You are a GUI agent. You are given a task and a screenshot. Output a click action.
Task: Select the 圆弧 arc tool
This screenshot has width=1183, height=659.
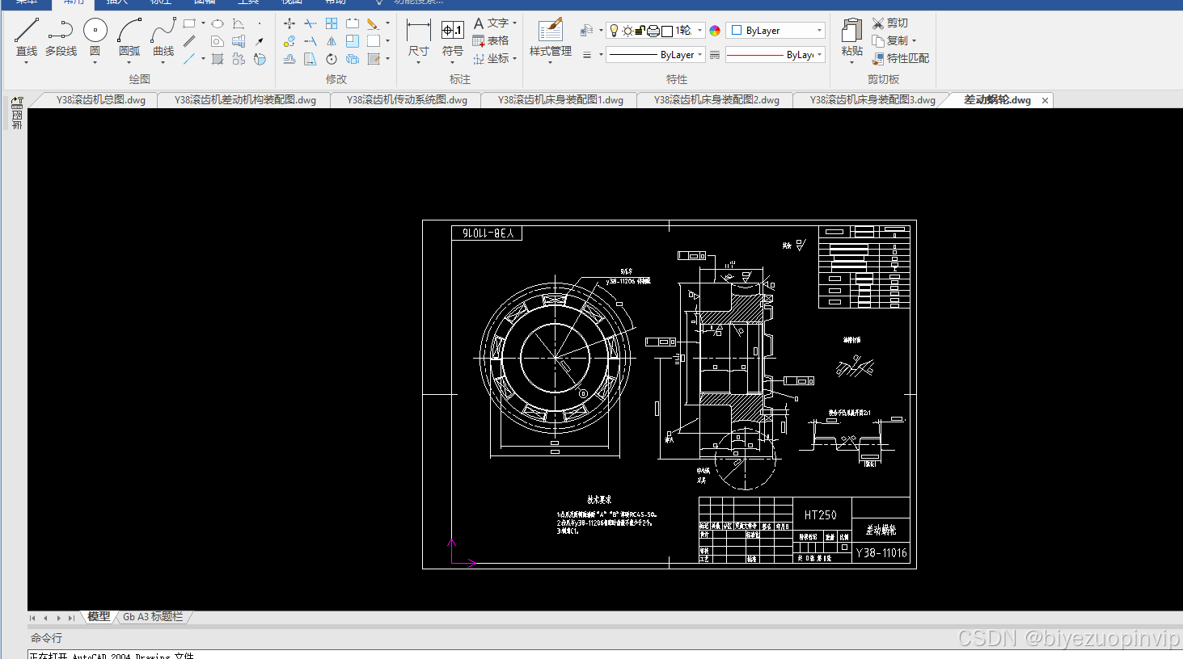pyautogui.click(x=129, y=37)
